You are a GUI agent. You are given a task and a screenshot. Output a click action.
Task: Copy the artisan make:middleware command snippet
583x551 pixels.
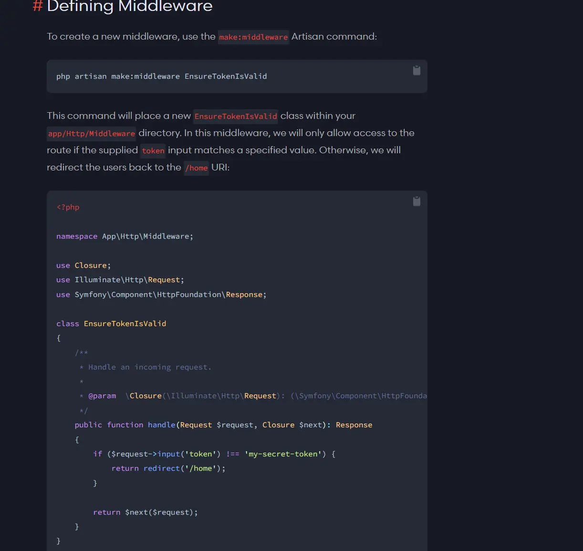pyautogui.click(x=416, y=71)
